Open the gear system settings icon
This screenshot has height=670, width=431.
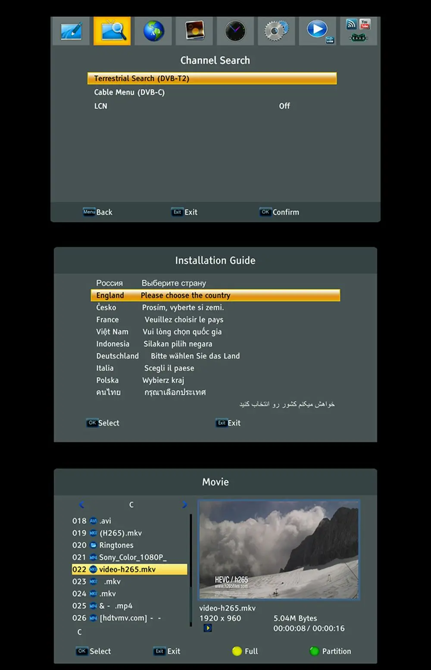(x=276, y=31)
